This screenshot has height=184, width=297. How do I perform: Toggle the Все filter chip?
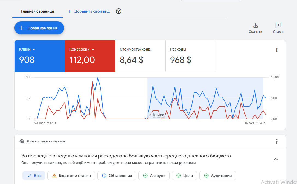coord(34,176)
